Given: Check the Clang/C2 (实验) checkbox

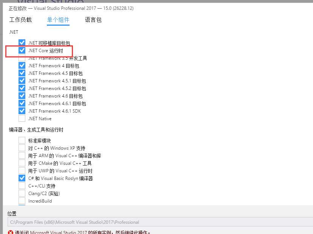Looking at the screenshot, I should pyautogui.click(x=22, y=193).
